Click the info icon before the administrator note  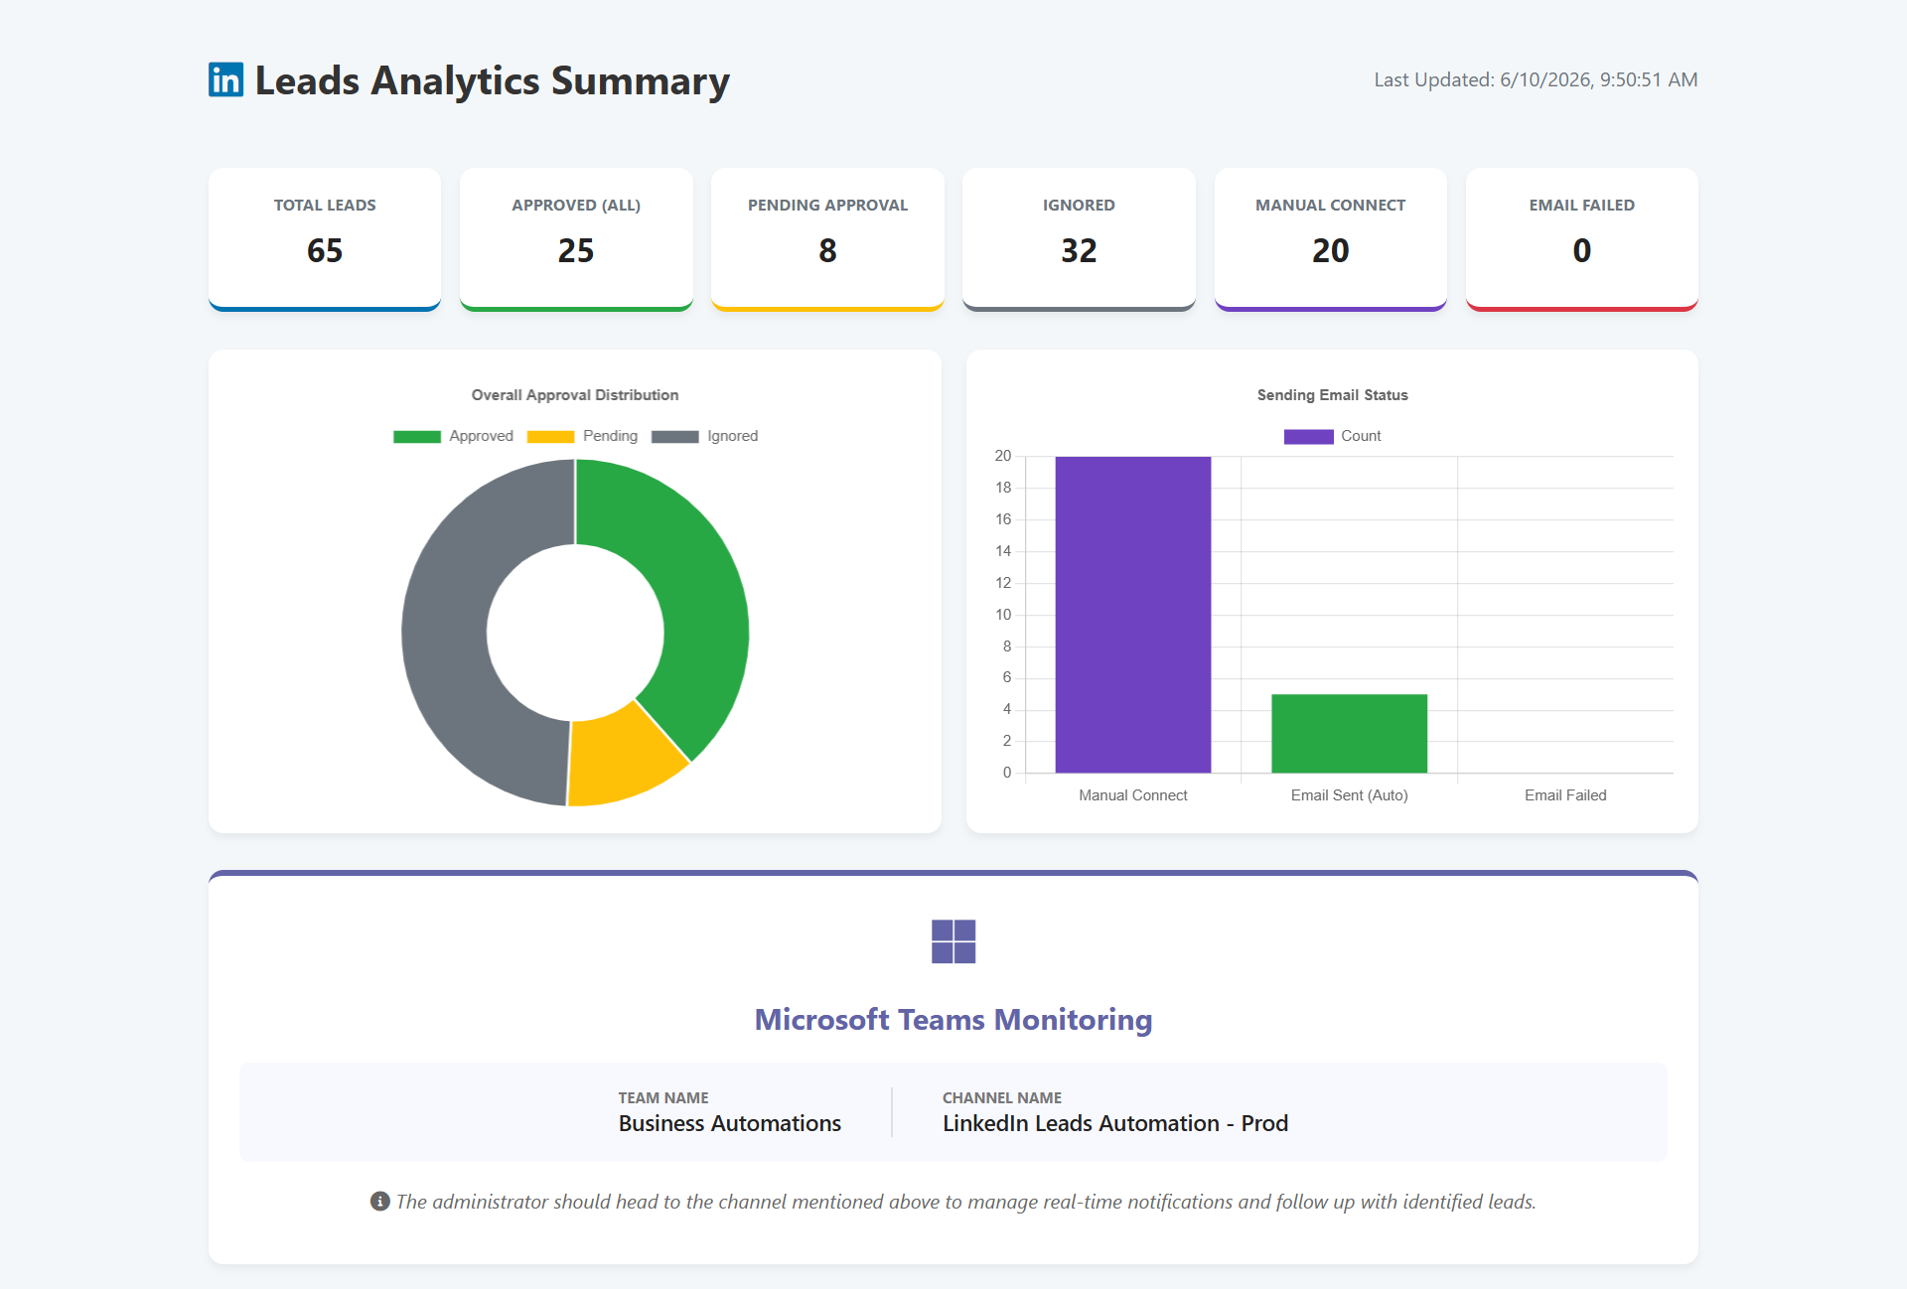379,1202
